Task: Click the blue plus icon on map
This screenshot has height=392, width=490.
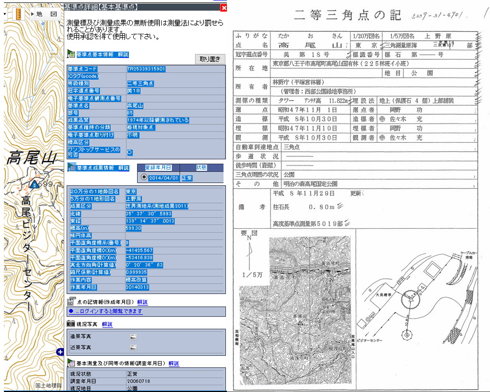Action: tap(60, 352)
